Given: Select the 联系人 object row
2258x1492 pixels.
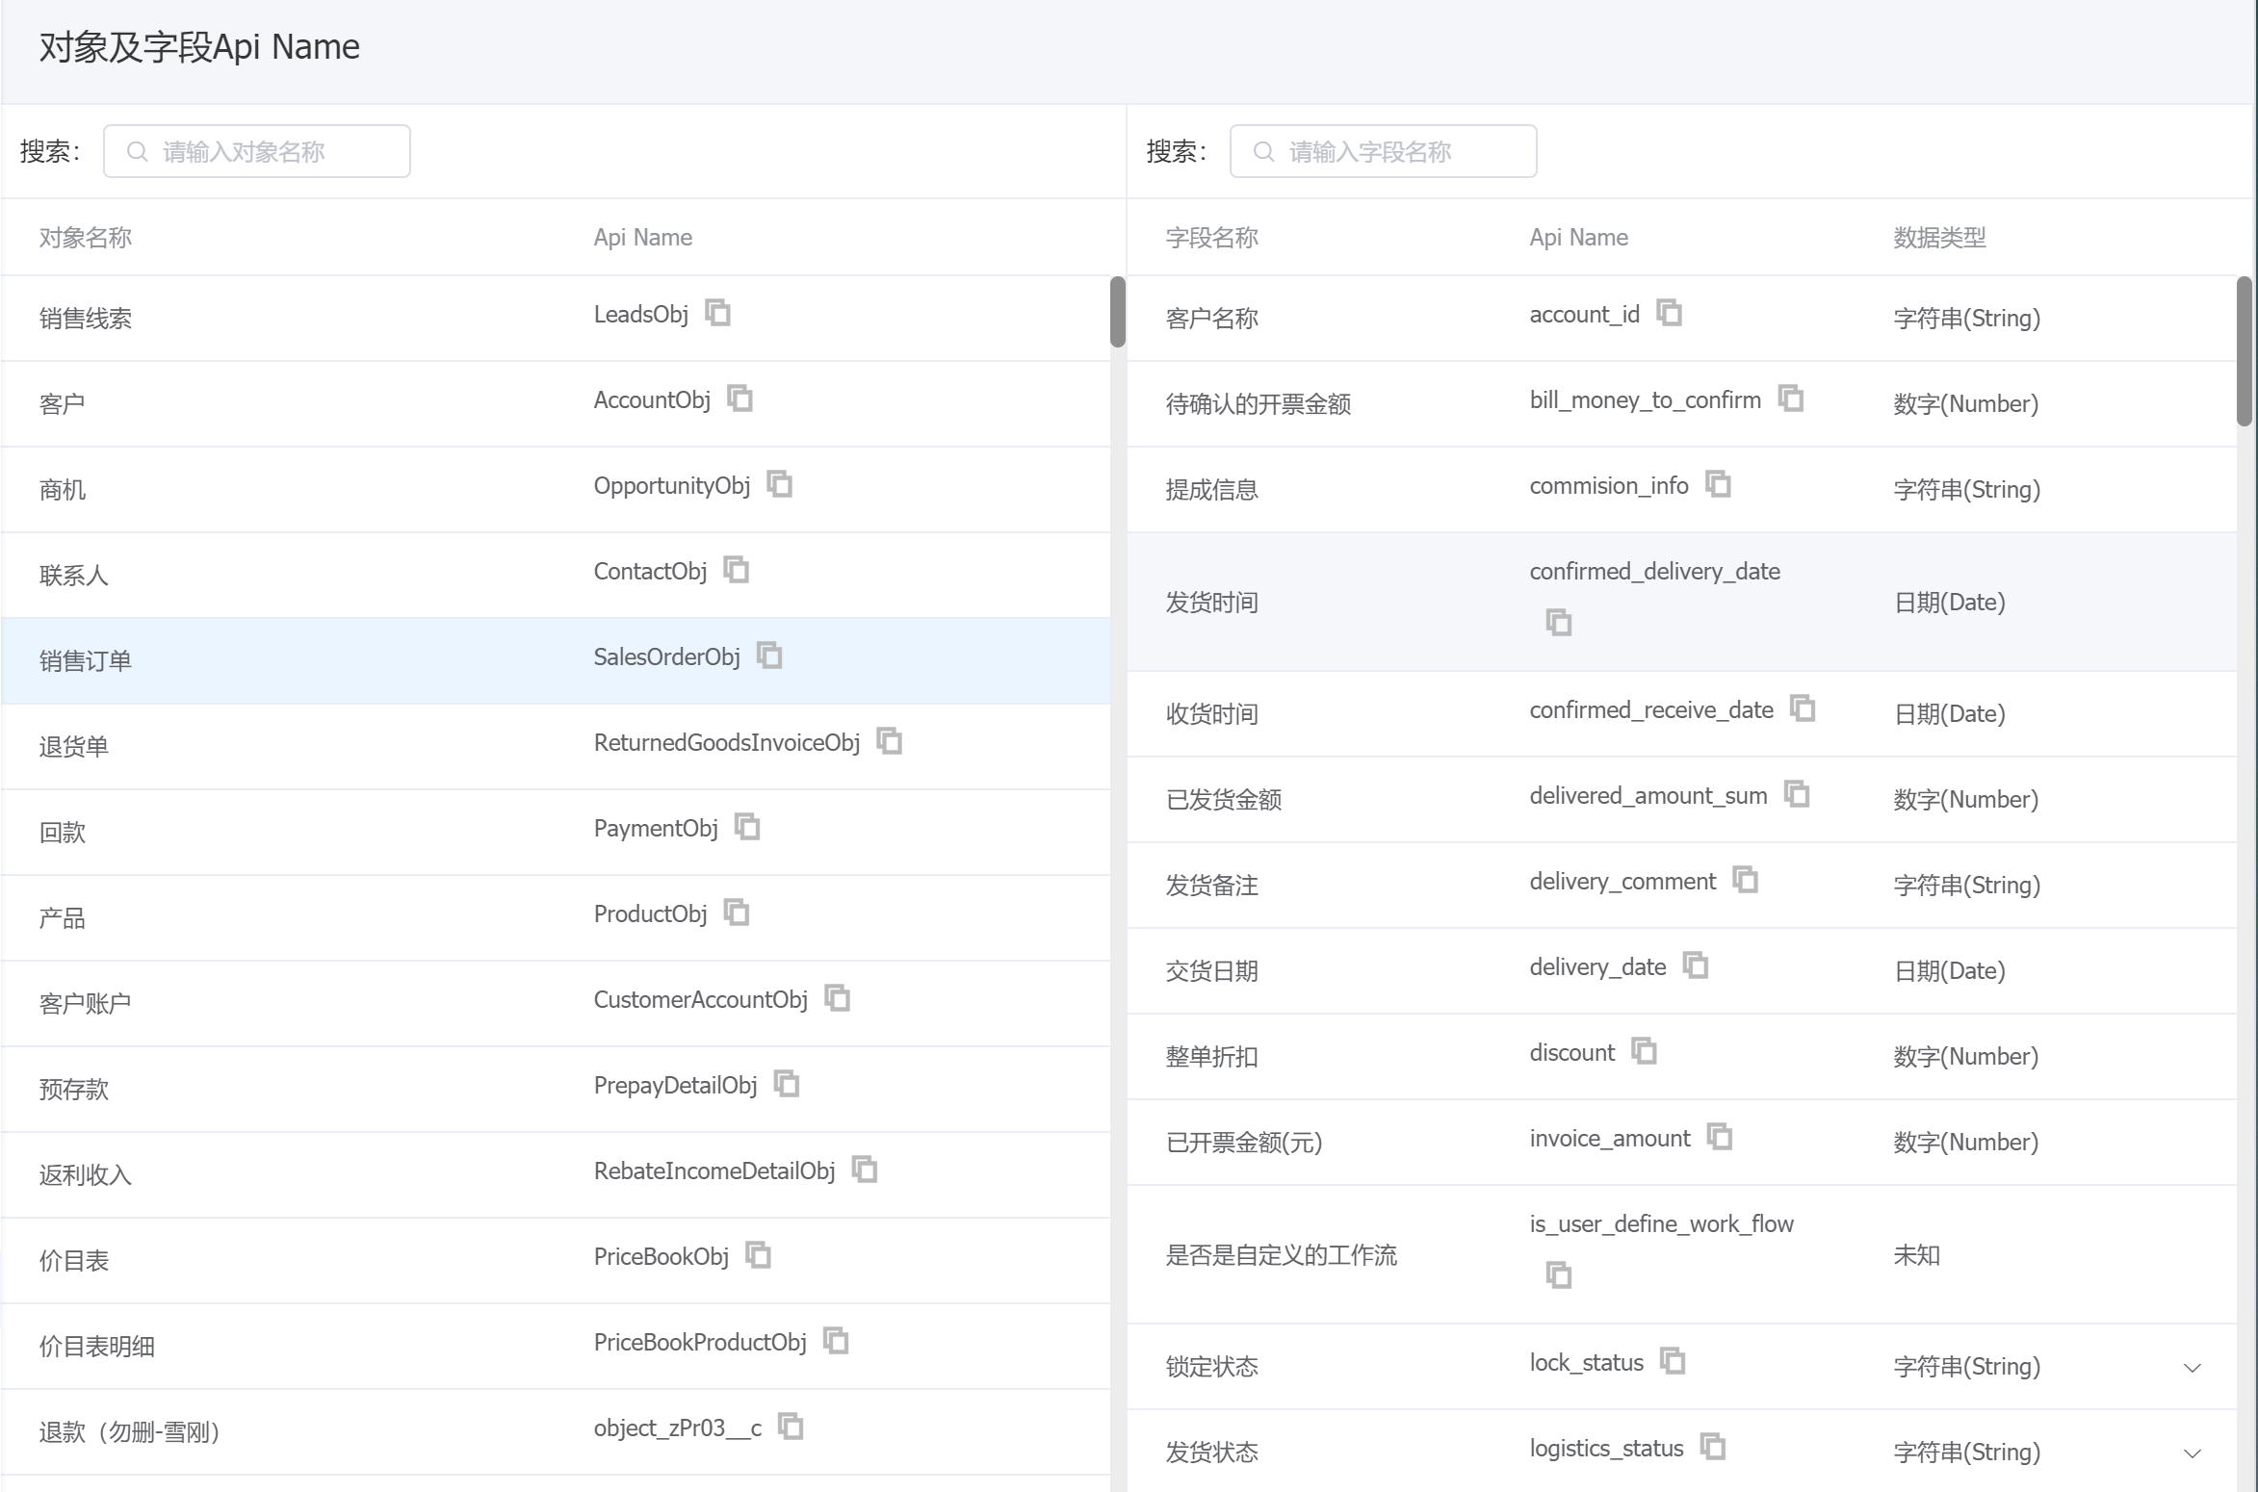Looking at the screenshot, I should (x=556, y=576).
